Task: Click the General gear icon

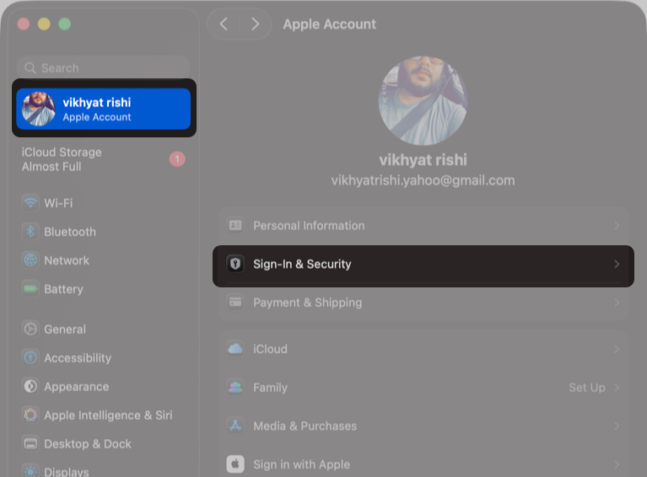Action: coord(30,329)
